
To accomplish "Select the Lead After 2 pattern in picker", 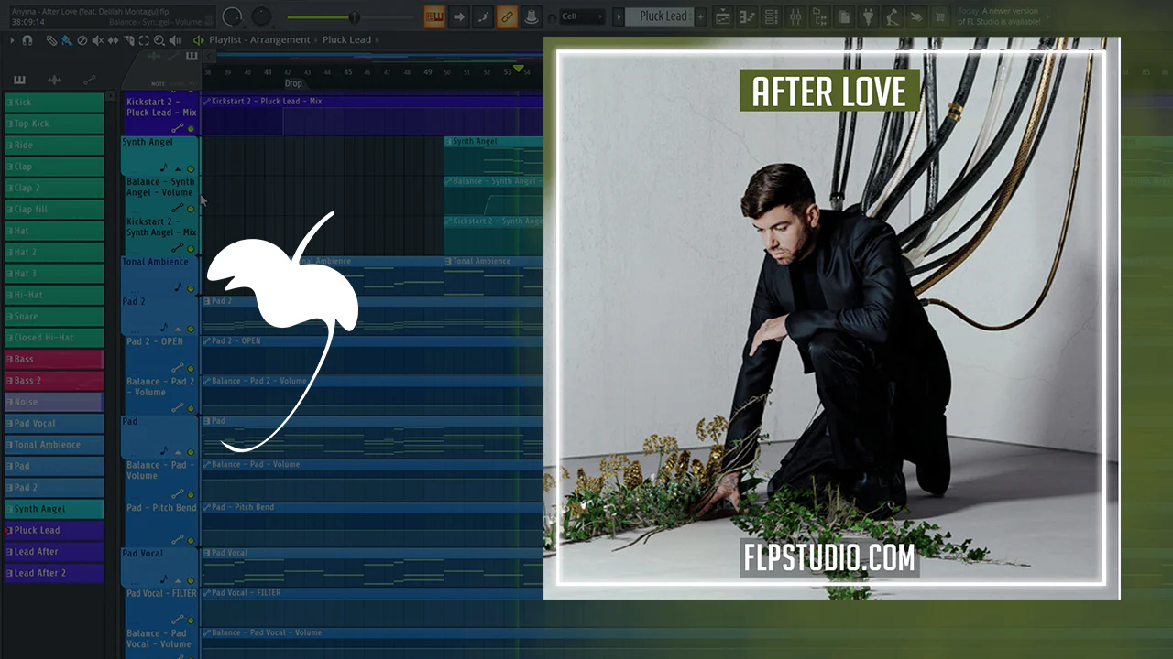I will 54,573.
